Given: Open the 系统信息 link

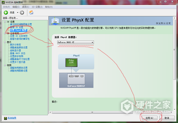Looking at the screenshot, I should coord(12,118).
